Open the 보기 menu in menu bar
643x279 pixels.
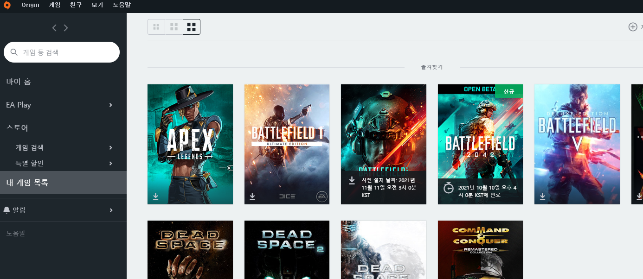point(97,5)
